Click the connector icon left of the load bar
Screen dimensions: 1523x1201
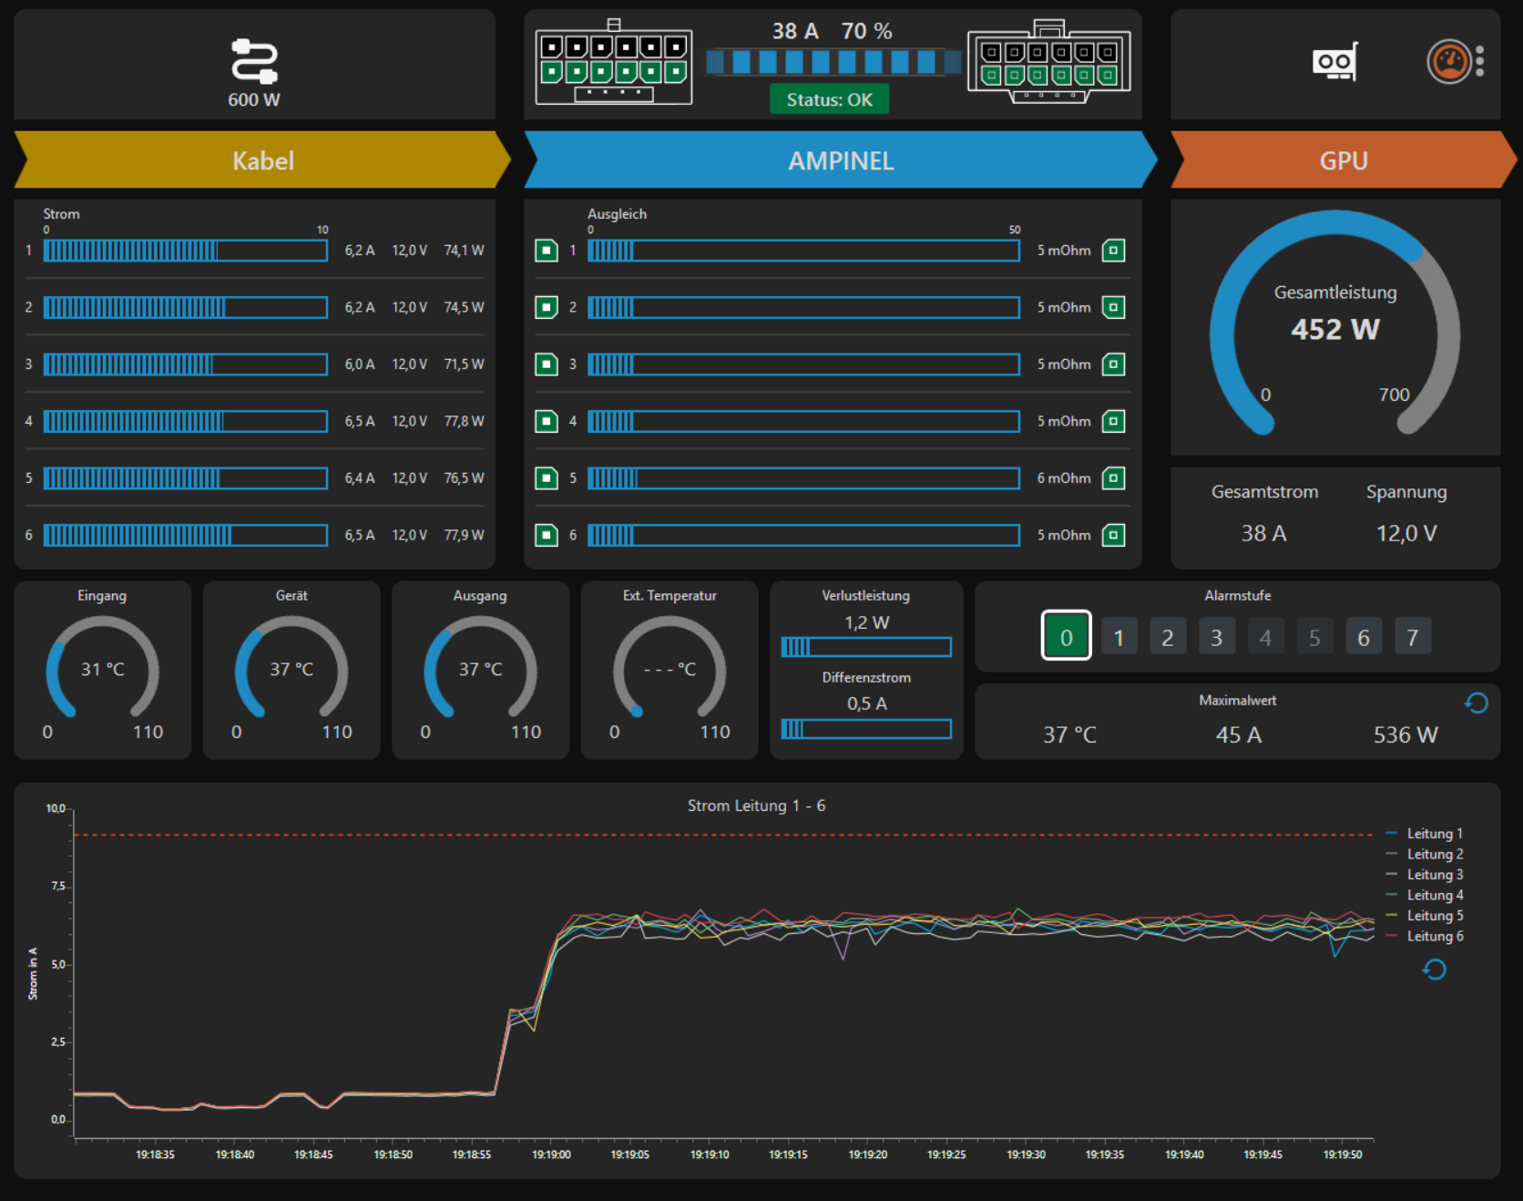[x=614, y=62]
